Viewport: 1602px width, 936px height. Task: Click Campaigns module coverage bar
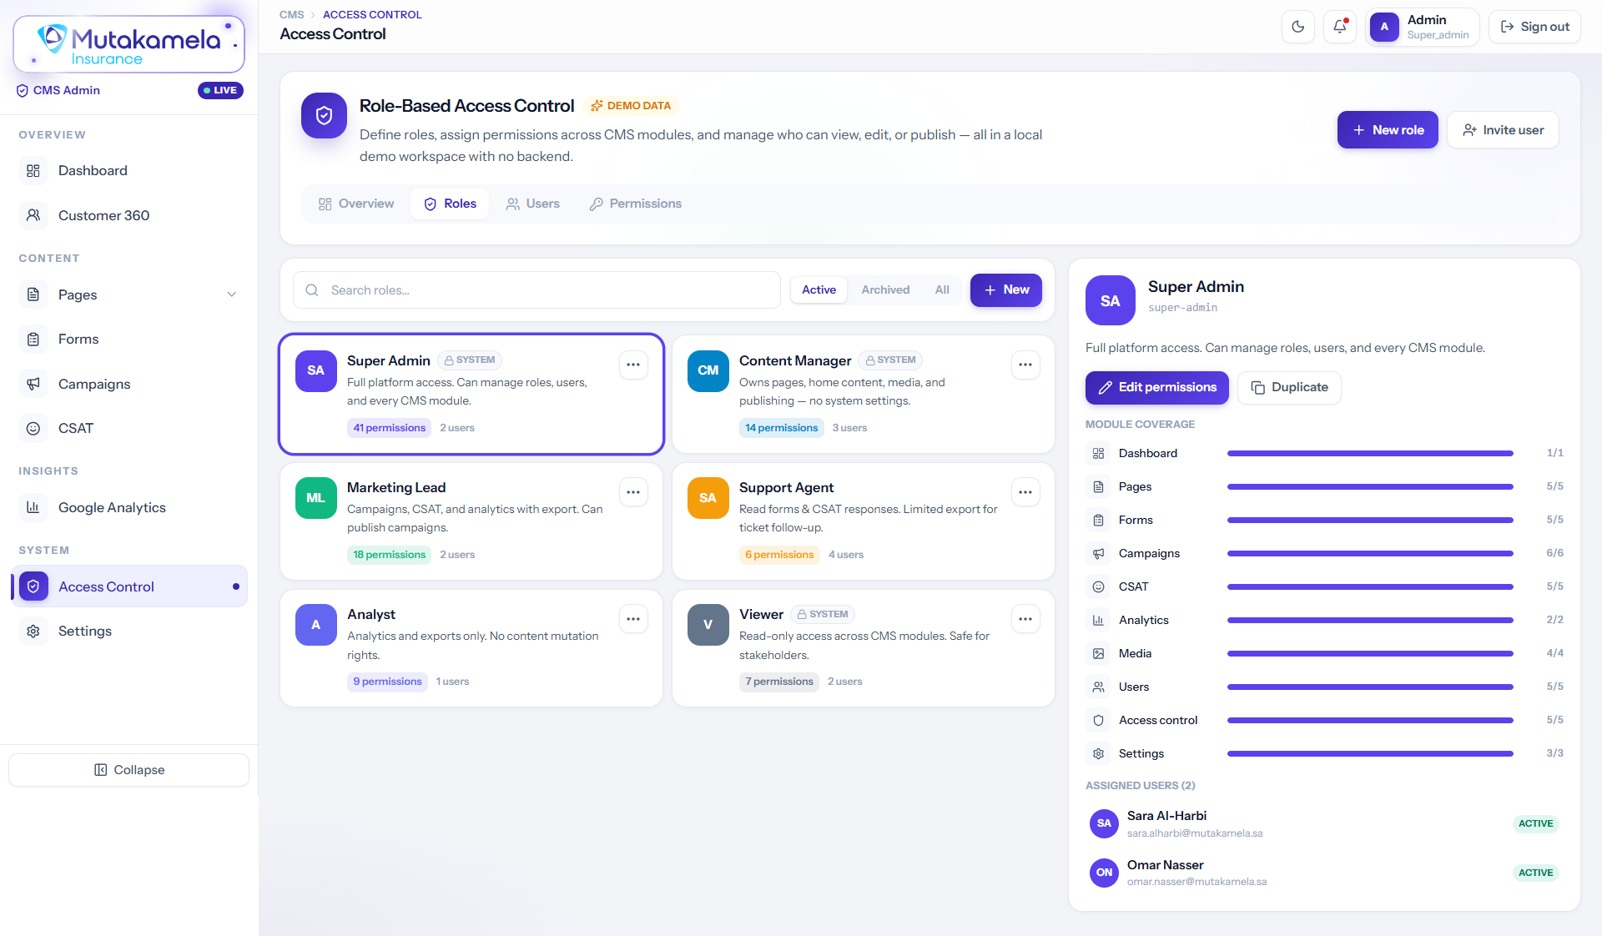coord(1370,553)
